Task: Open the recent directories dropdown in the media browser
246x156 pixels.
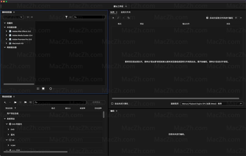Action: tap(13, 17)
